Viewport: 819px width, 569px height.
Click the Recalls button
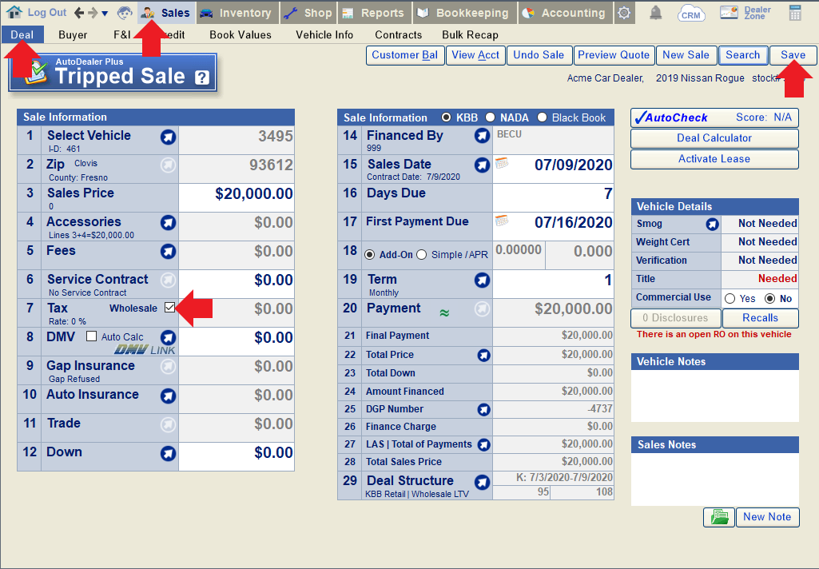[760, 318]
